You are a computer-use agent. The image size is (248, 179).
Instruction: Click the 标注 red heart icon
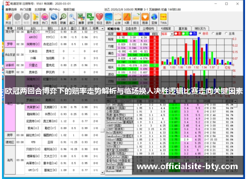(99, 19)
